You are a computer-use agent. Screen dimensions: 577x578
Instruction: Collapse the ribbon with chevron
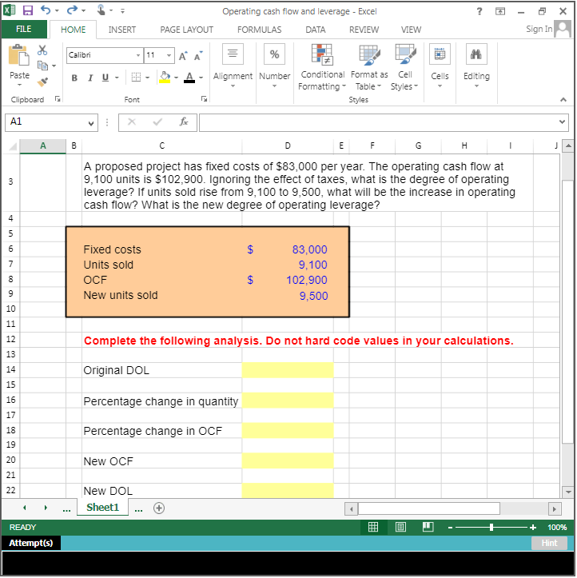click(563, 99)
